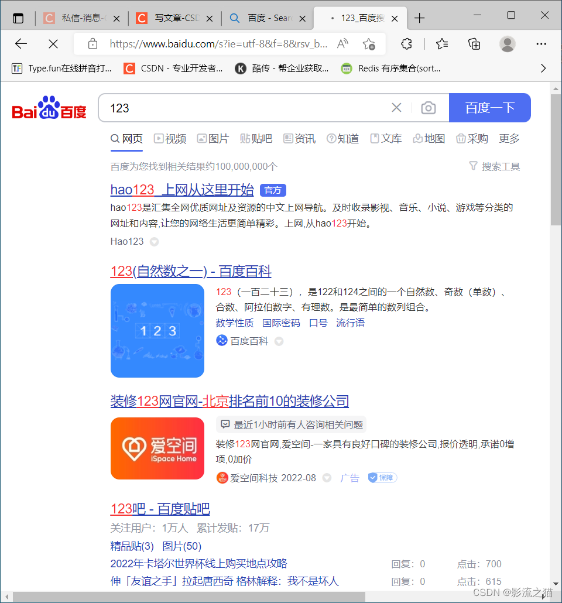Open the 酷传 bookmark
The height and width of the screenshot is (603, 562).
tap(282, 68)
